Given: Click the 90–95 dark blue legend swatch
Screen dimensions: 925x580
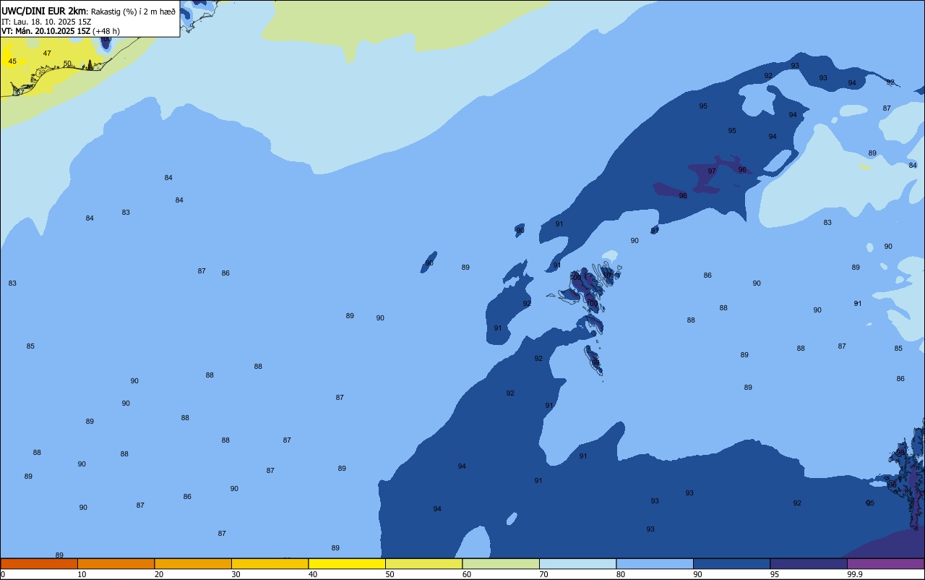Looking at the screenshot, I should click(731, 563).
